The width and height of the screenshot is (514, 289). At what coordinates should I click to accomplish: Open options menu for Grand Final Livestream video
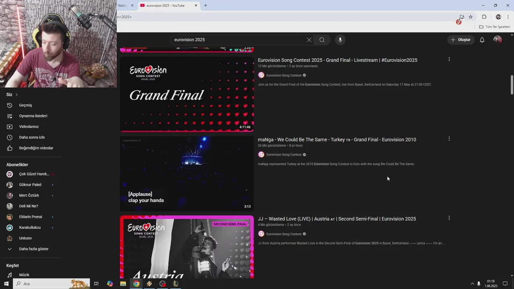click(x=449, y=59)
